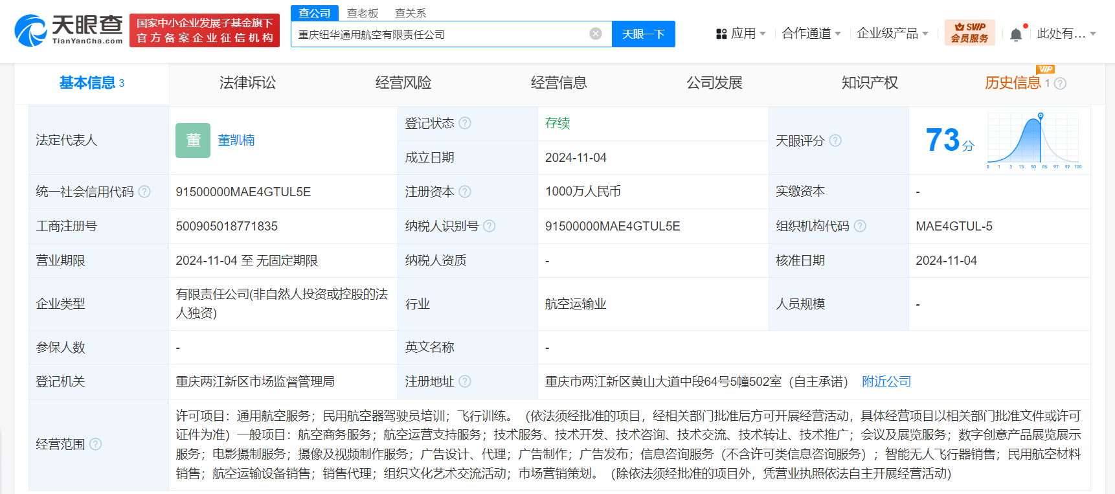Click organization code MAE4GTUL-5
The height and width of the screenshot is (494, 1115).
[x=954, y=226]
